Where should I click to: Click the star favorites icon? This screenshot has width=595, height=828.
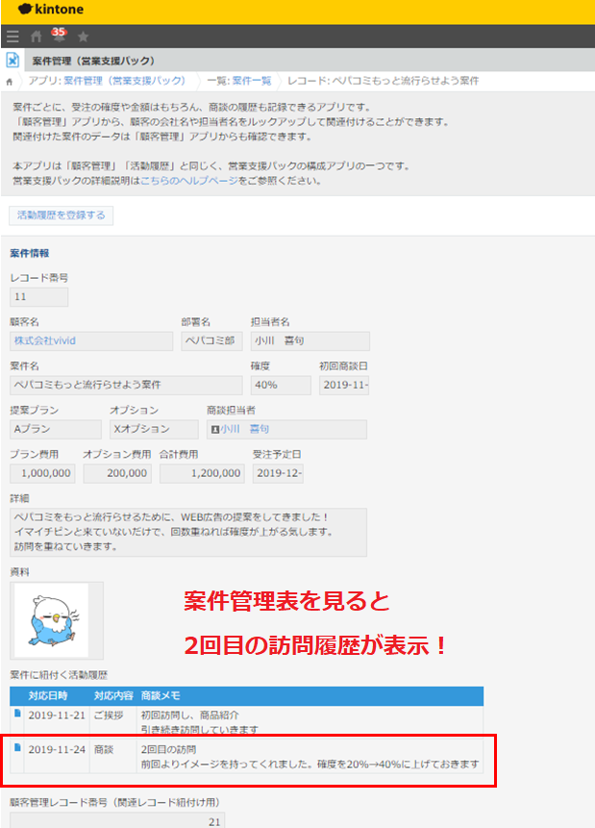tap(83, 37)
